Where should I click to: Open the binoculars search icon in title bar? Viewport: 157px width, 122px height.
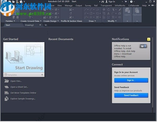pyautogui.click(x=103, y=2)
